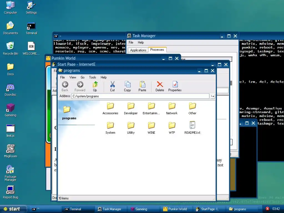Open the File menu in Task Manager
Screen dimensions: 284x213
coord(131,42)
